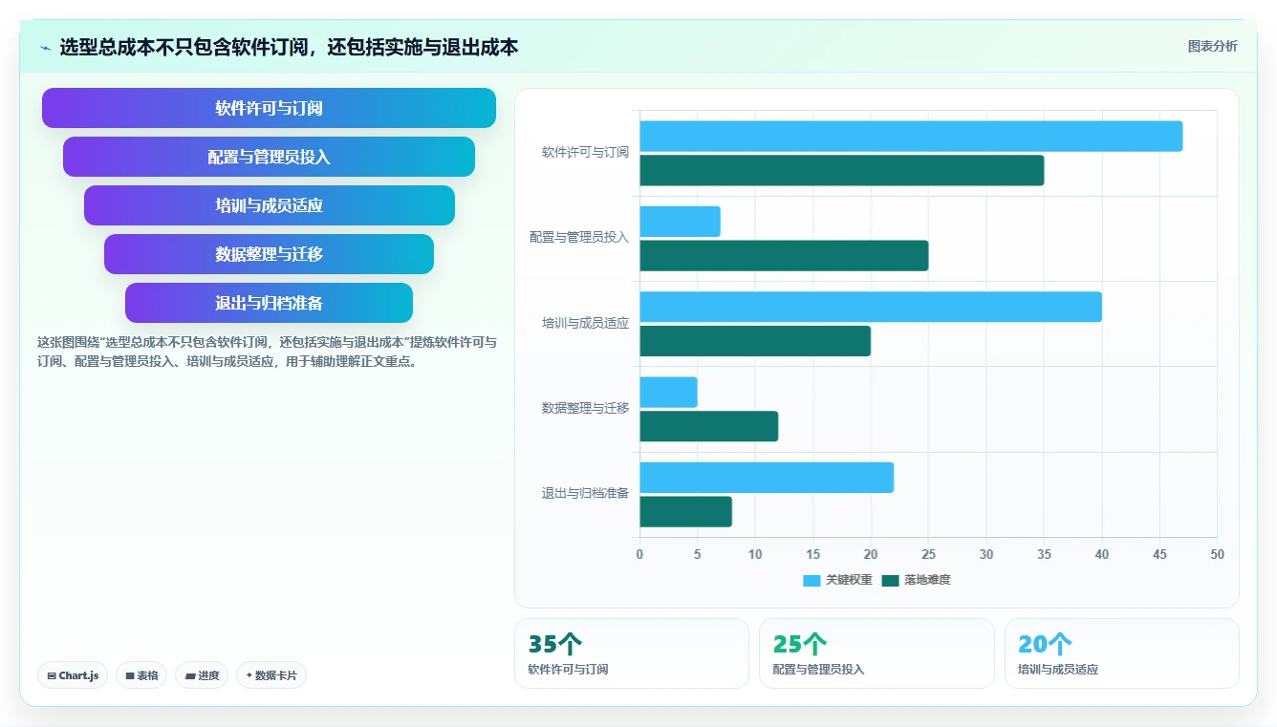Screen dimensions: 1277x727
Task: Open the 20个 培训与成员适应 data card
Action: 1122,653
